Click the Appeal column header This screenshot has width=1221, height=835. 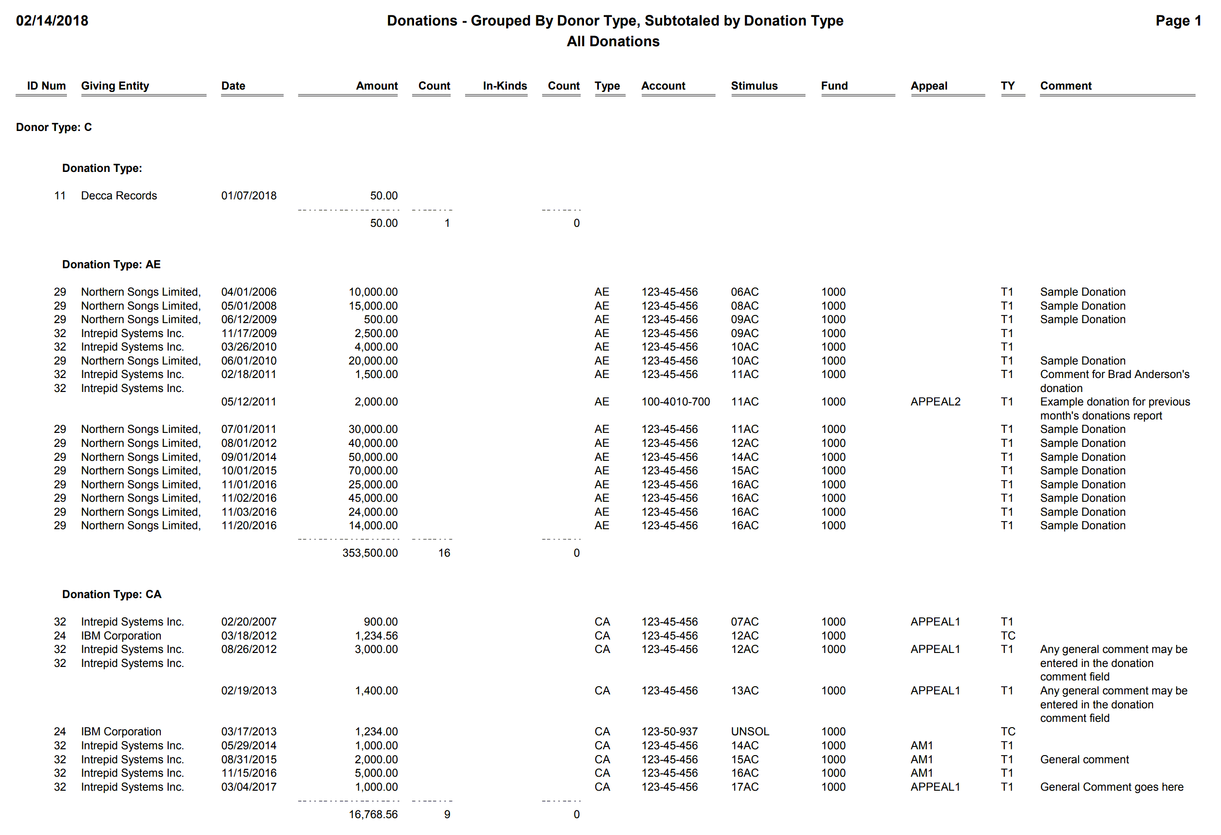[x=929, y=86]
